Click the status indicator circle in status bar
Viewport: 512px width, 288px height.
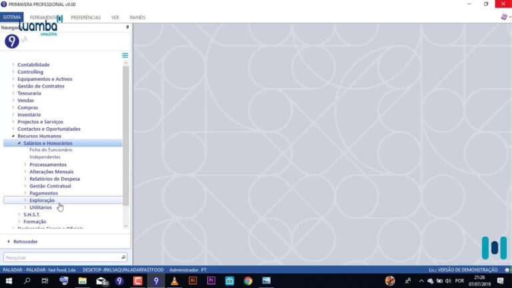(507, 270)
